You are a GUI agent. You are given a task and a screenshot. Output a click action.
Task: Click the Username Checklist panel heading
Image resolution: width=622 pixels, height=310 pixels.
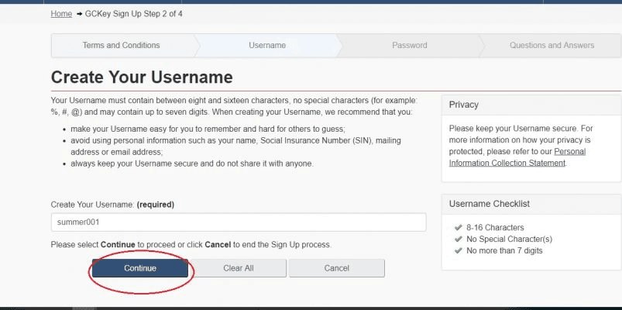(x=489, y=204)
